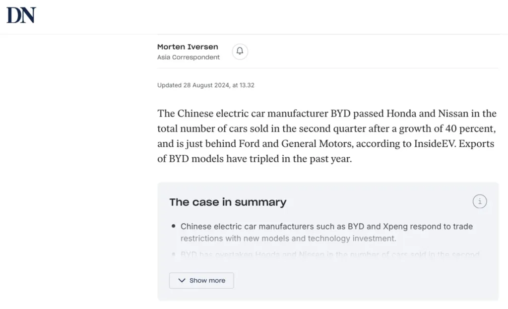Click the bullet dot of the first summary item
The width and height of the screenshot is (508, 309).
point(174,227)
